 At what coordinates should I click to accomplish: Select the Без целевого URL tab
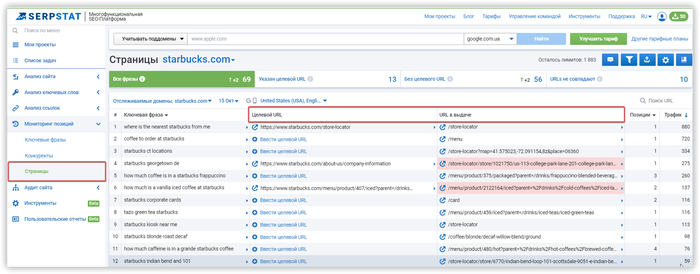[473, 79]
